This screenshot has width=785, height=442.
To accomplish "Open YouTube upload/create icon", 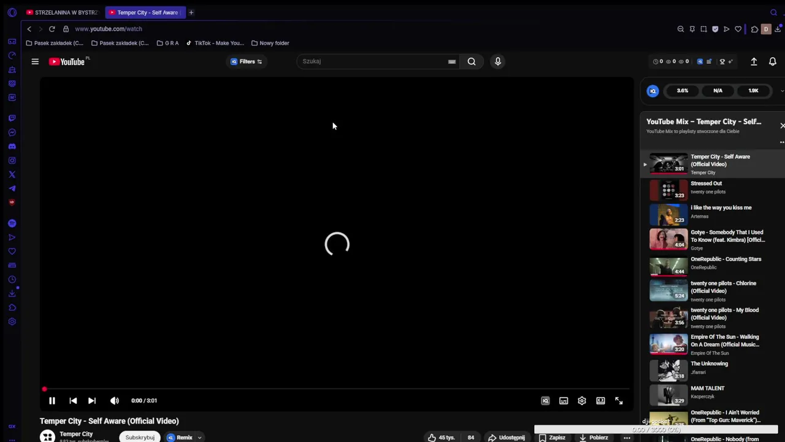I will (754, 61).
